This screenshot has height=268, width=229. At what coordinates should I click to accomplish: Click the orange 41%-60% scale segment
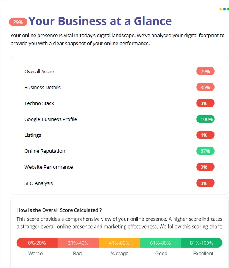pyautogui.click(x=119, y=243)
